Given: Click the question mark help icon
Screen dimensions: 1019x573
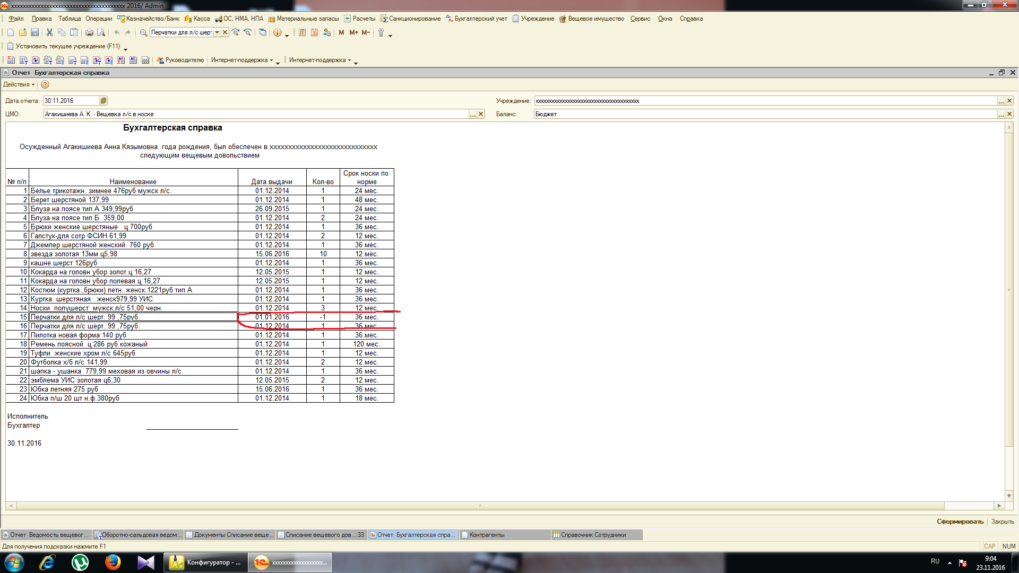Looking at the screenshot, I should (x=45, y=85).
